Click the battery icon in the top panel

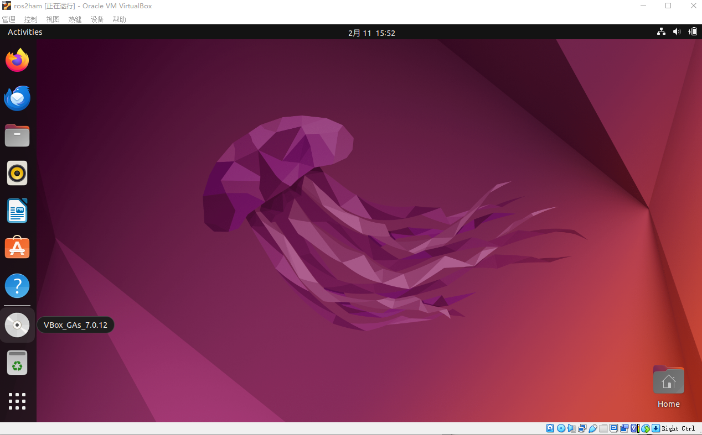click(693, 32)
